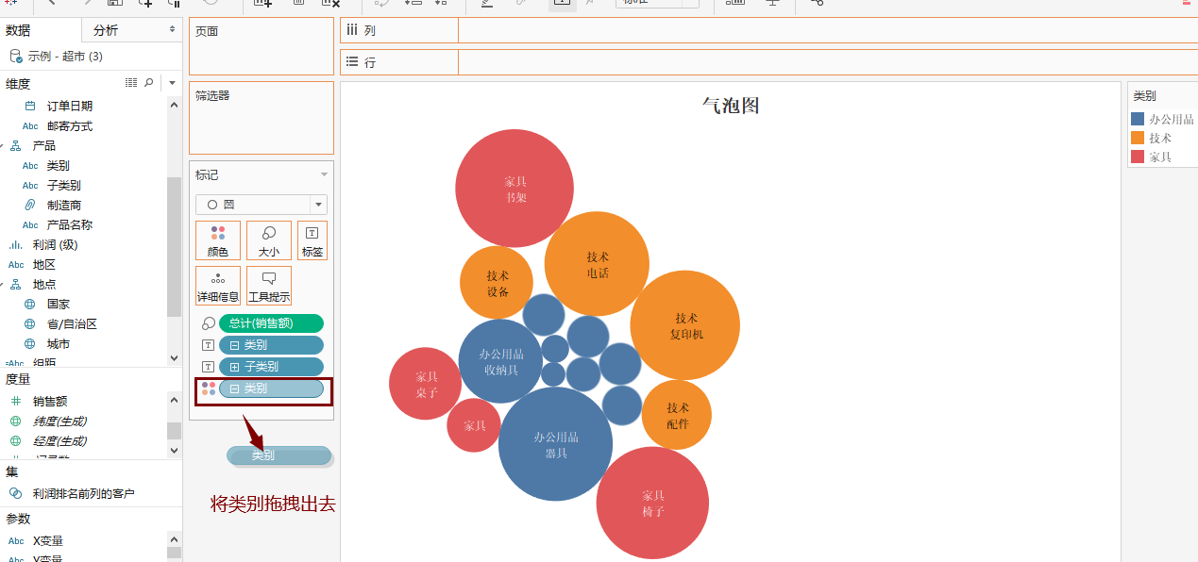Select the 地区 field

(x=44, y=264)
